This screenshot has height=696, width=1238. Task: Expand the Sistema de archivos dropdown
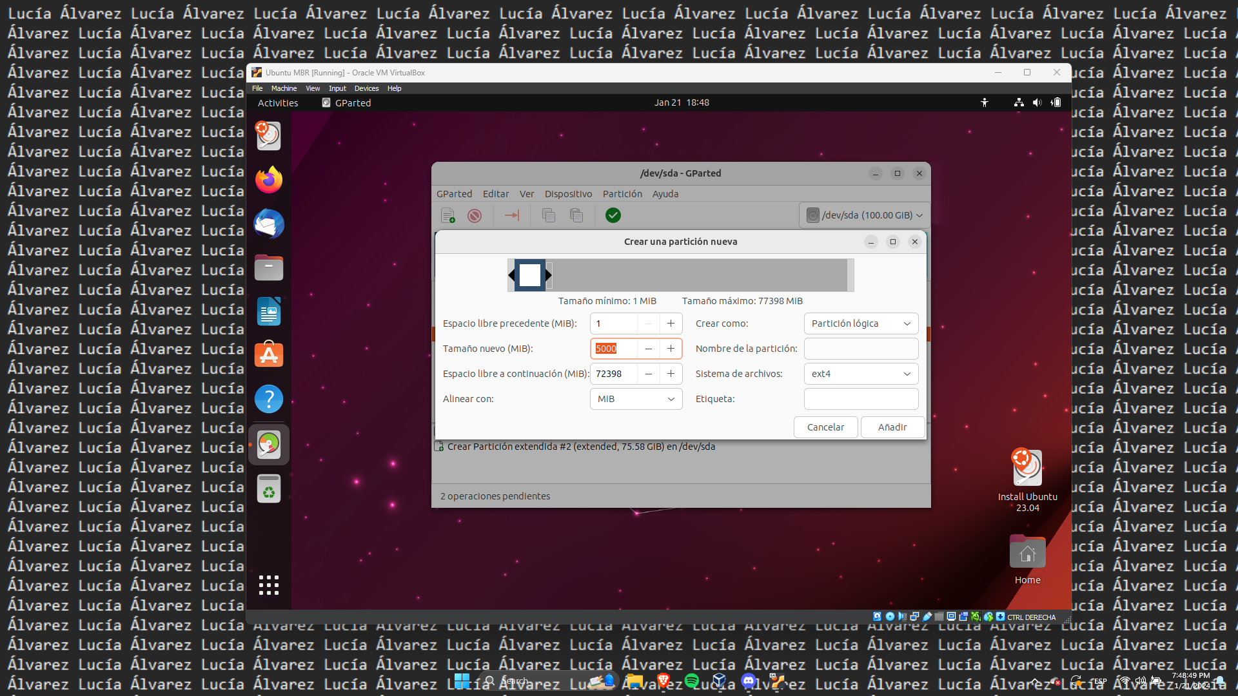click(x=861, y=374)
